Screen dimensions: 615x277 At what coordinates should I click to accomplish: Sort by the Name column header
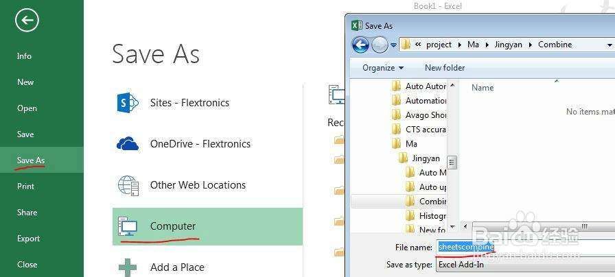tap(483, 88)
